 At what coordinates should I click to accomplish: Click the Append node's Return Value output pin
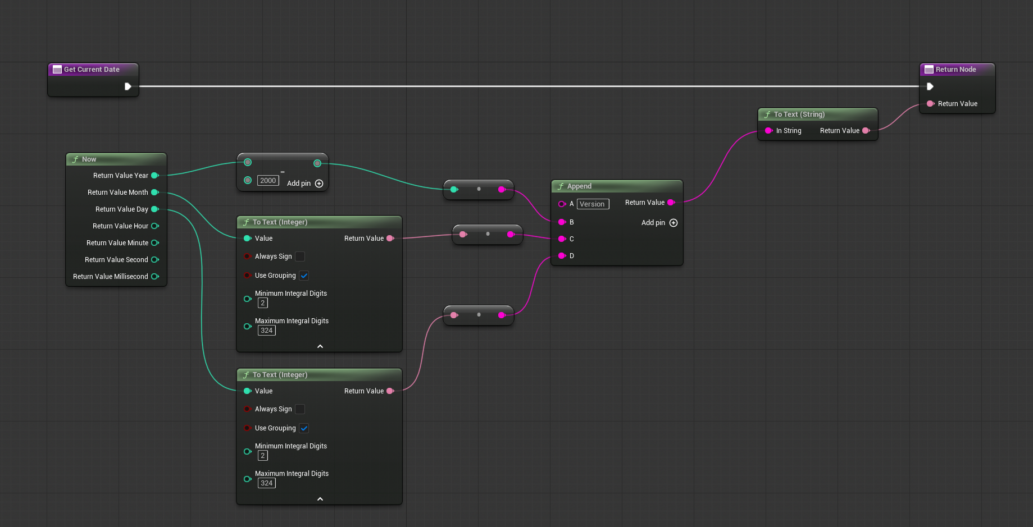pos(671,203)
